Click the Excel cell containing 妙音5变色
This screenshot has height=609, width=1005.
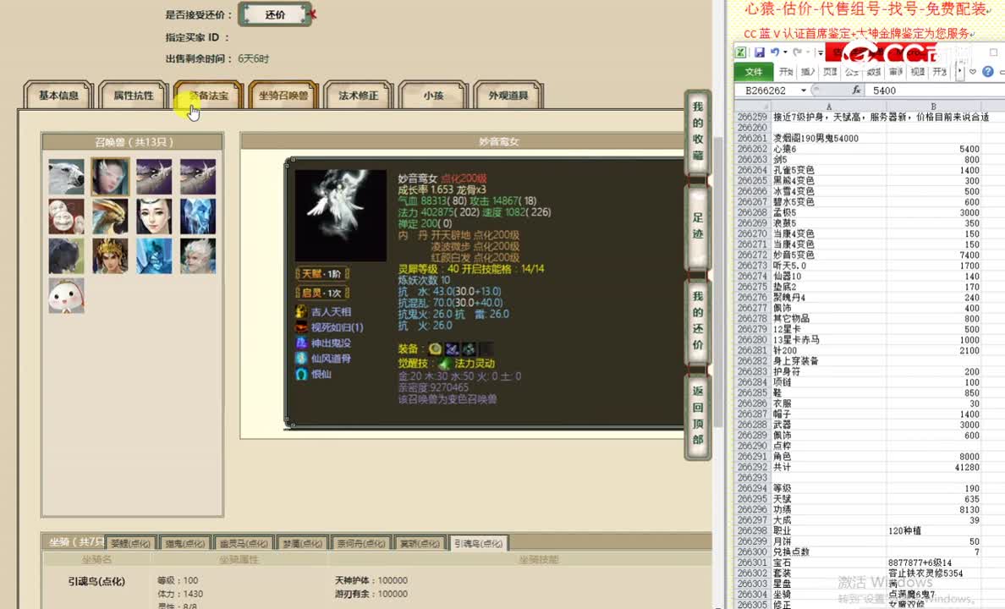click(x=829, y=255)
